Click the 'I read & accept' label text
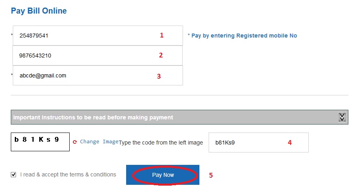 pyautogui.click(x=68, y=174)
